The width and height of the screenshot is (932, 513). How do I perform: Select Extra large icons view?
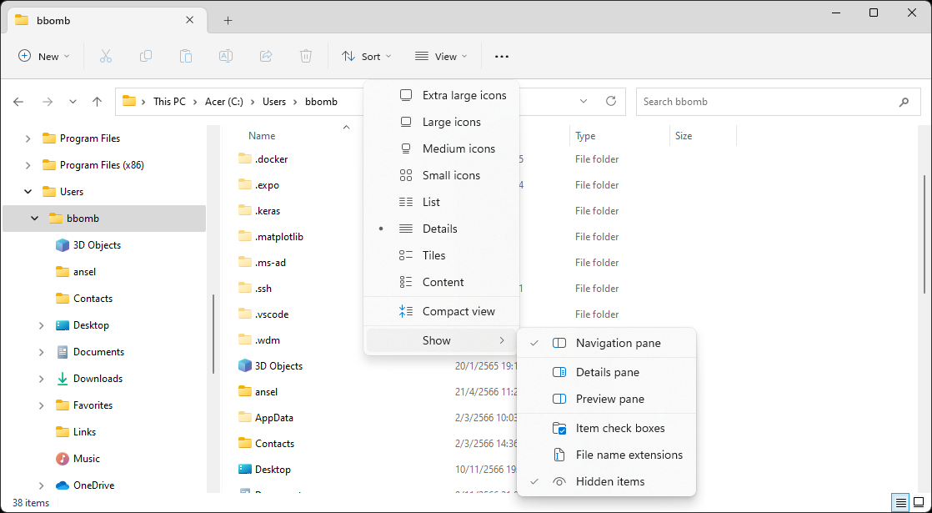463,95
